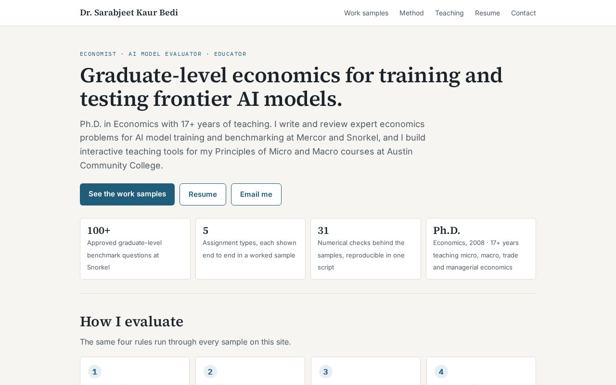
Task: Click the number 4 rule badge
Action: 441,372
